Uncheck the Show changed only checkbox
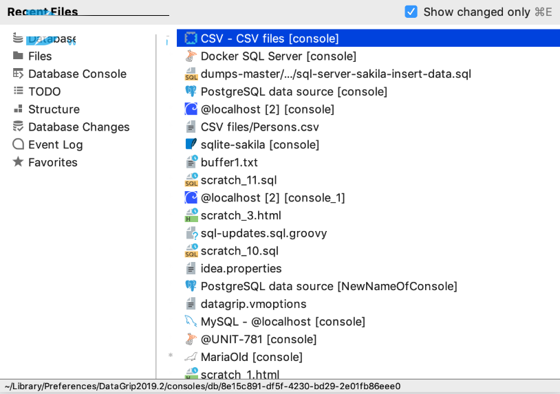 tap(411, 12)
